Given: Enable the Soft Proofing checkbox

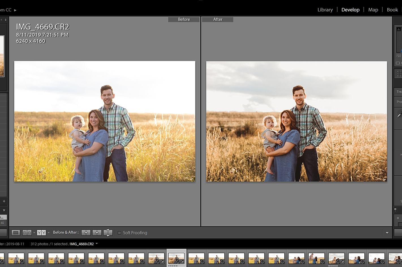Looking at the screenshot, I should pos(119,233).
